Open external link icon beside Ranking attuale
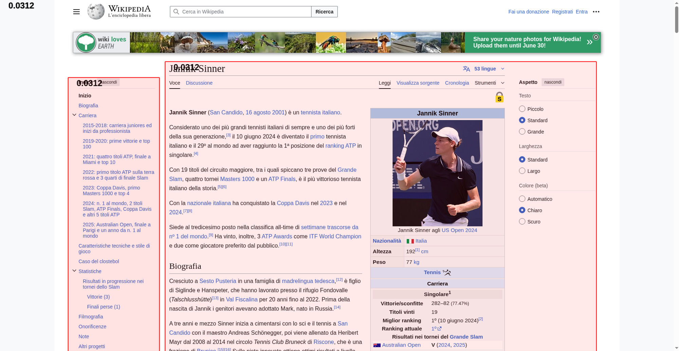 (439, 329)
